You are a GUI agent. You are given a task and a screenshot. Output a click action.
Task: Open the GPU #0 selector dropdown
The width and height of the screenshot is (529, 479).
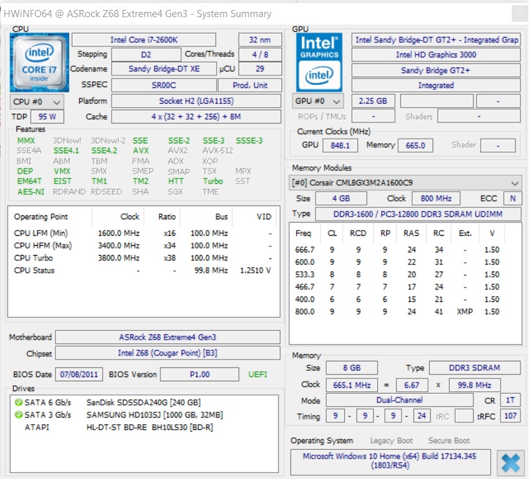[318, 101]
